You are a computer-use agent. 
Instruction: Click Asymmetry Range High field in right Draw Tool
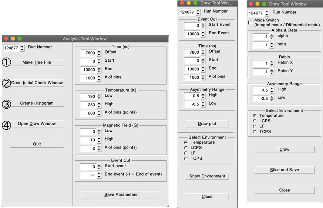262,90
